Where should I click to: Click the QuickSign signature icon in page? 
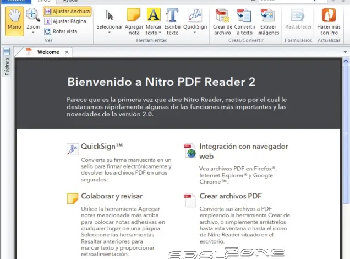(73, 149)
